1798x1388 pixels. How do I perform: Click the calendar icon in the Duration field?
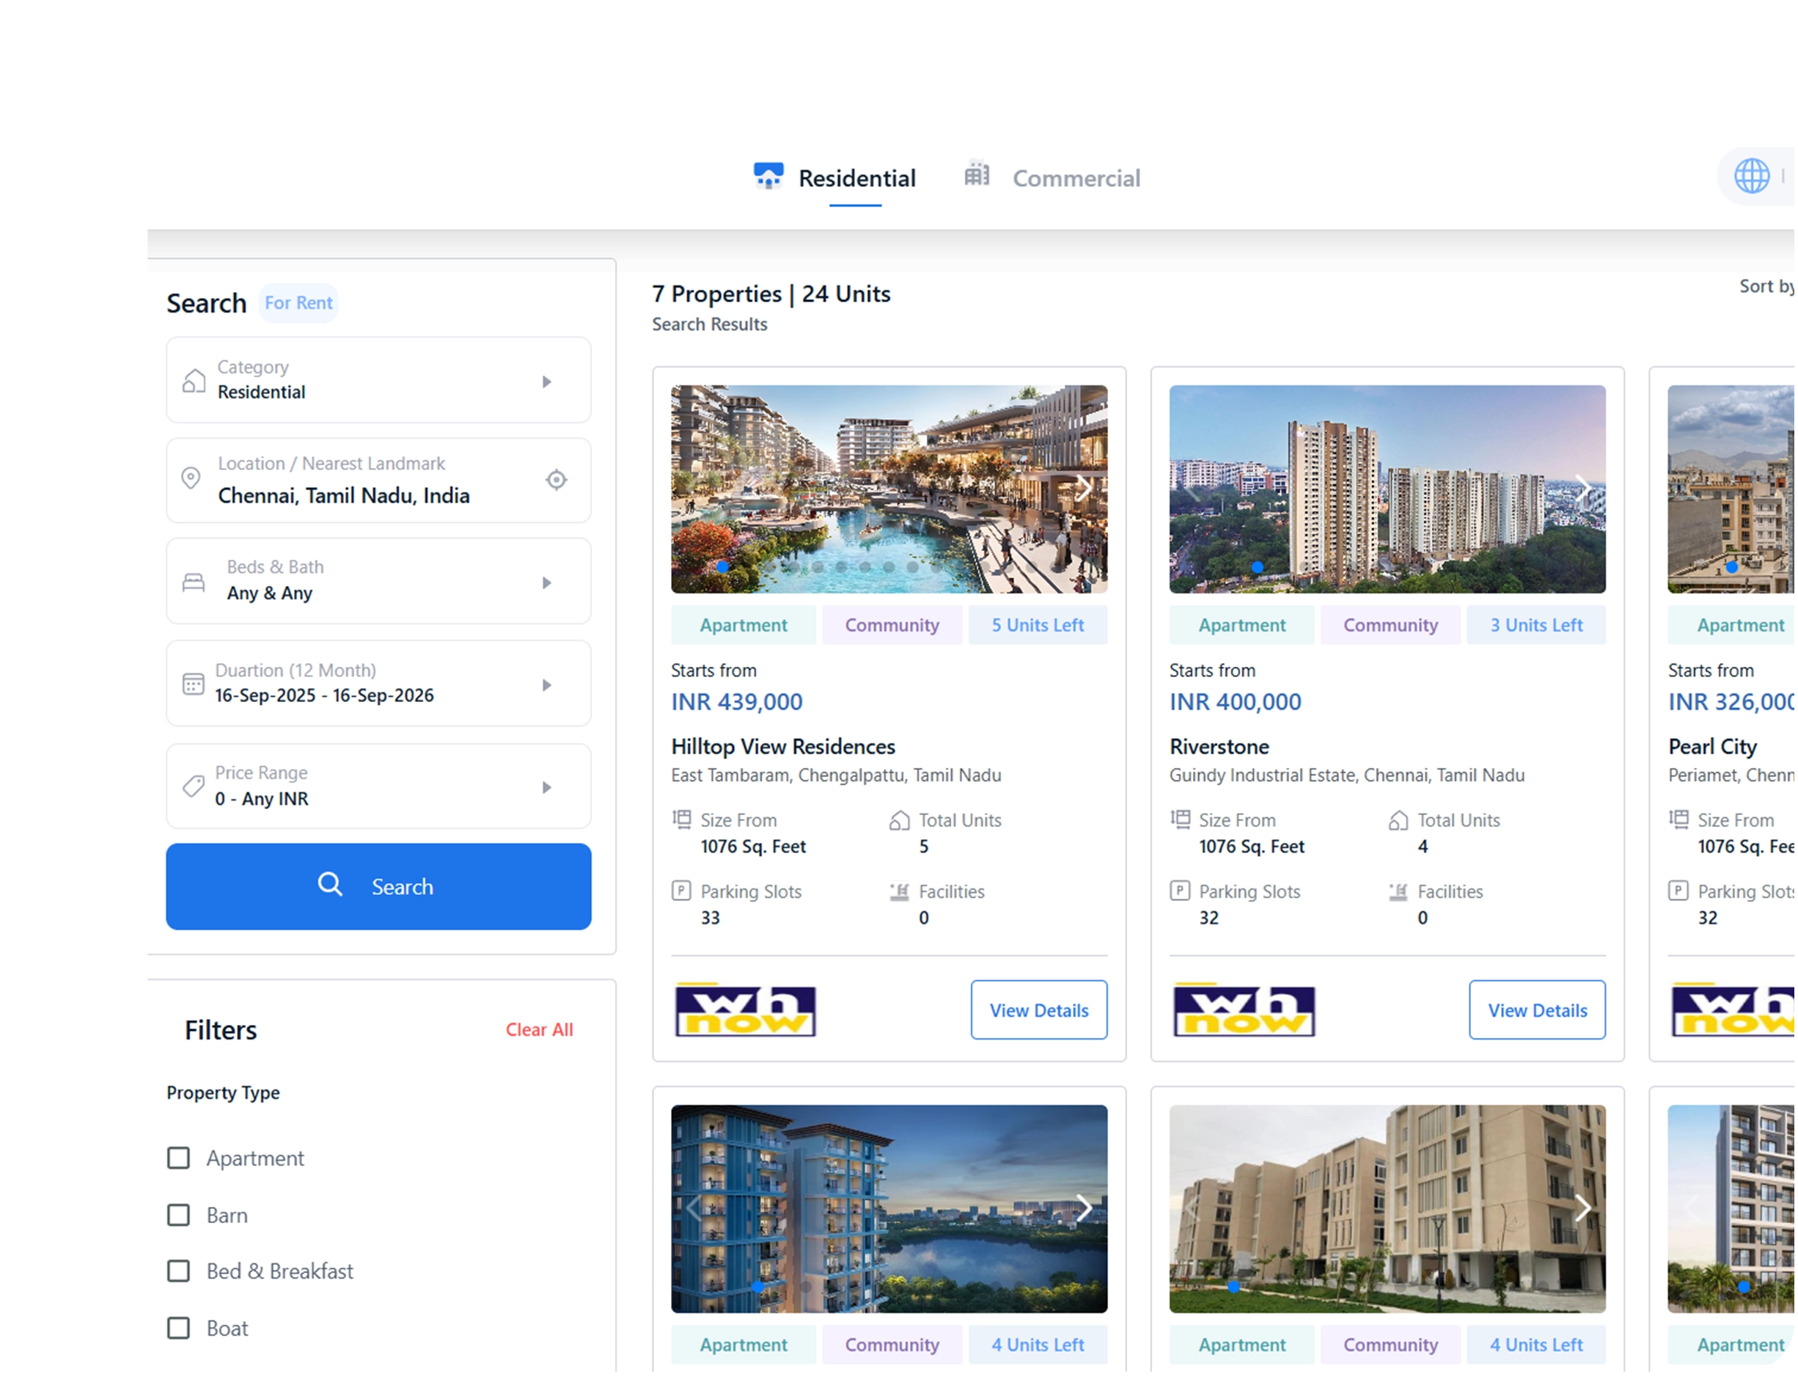click(x=193, y=684)
